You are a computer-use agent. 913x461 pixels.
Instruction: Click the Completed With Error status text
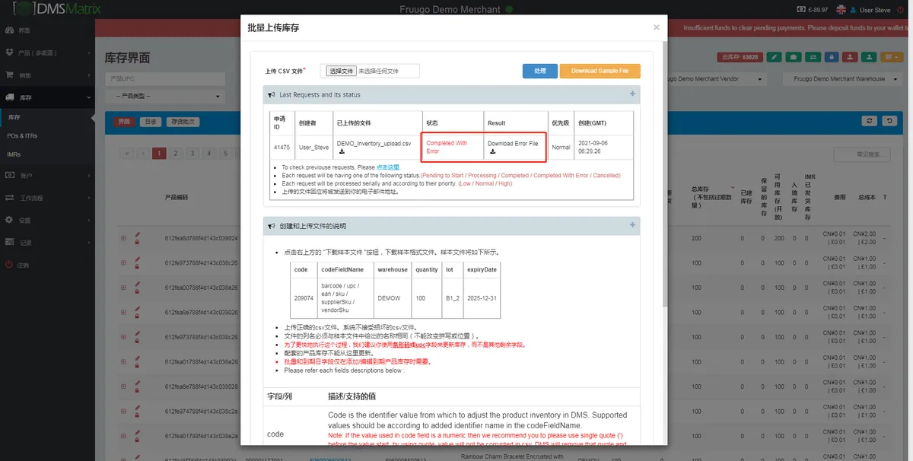point(447,147)
